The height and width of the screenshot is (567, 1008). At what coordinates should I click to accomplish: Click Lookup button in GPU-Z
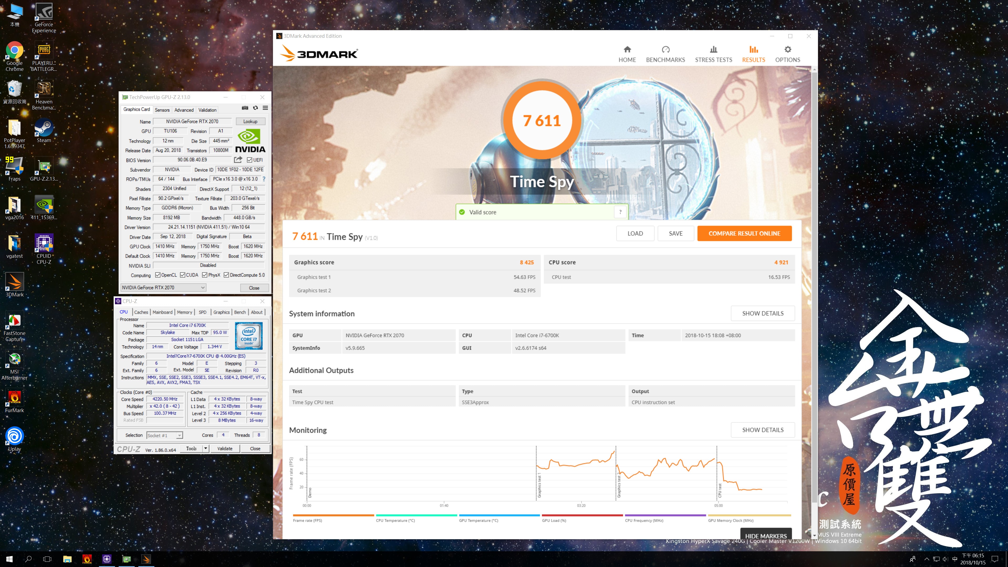click(x=250, y=121)
